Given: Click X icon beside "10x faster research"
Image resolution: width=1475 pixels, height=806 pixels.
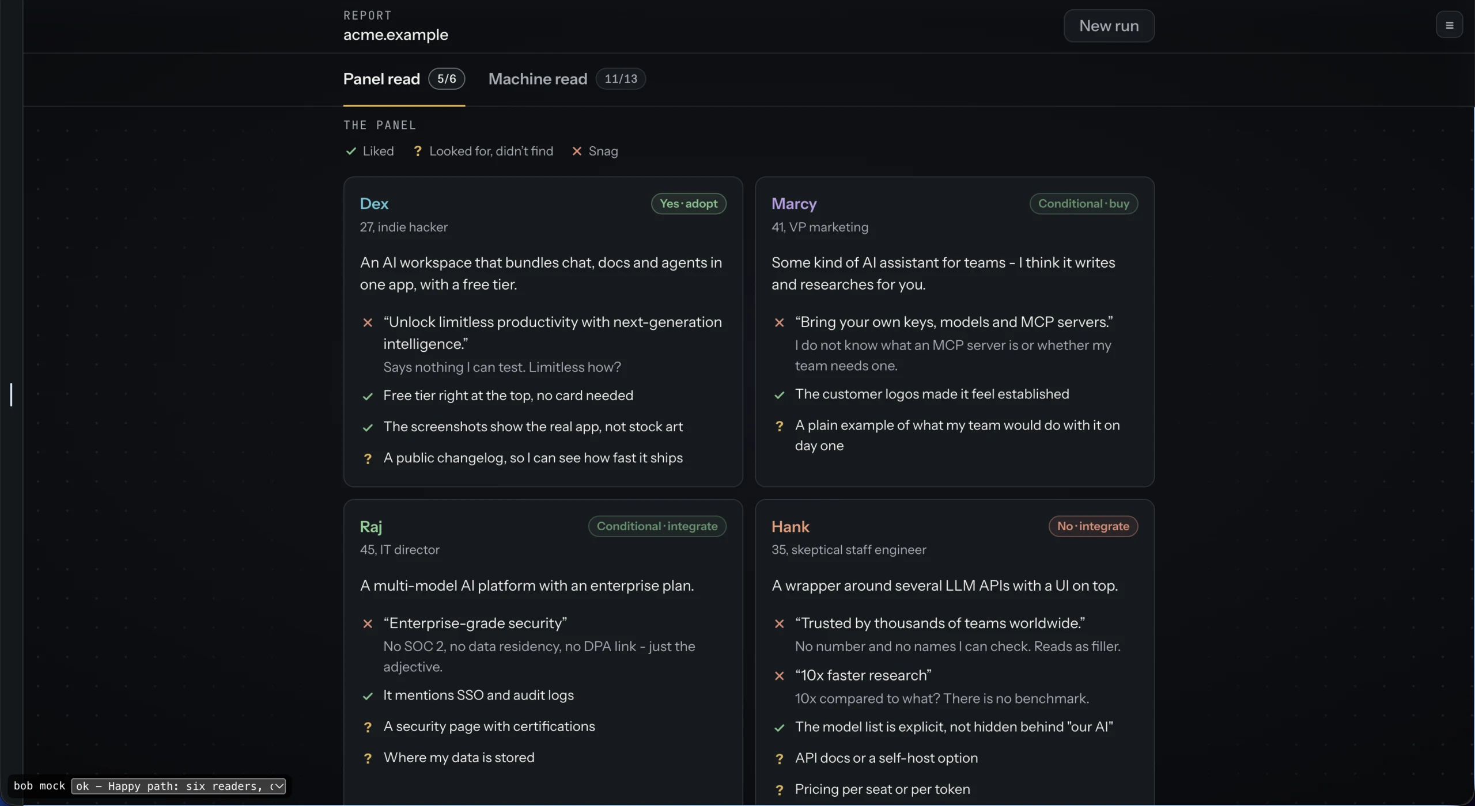Looking at the screenshot, I should click(779, 676).
